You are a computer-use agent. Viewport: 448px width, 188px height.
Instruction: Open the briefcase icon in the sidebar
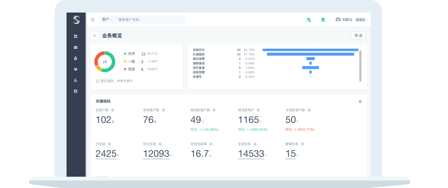tap(76, 47)
